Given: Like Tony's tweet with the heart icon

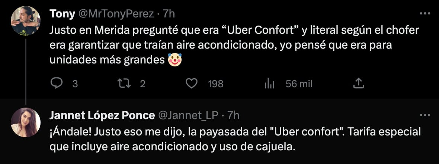Looking at the screenshot, I should pyautogui.click(x=191, y=84).
